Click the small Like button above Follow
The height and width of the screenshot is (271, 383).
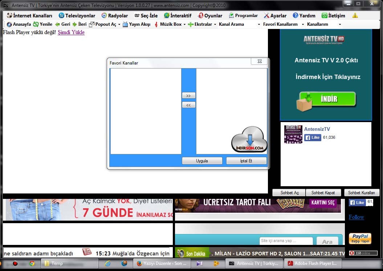[x=357, y=202]
